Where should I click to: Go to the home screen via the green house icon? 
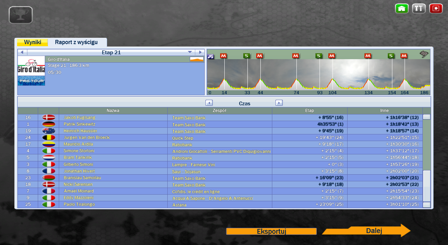point(402,8)
